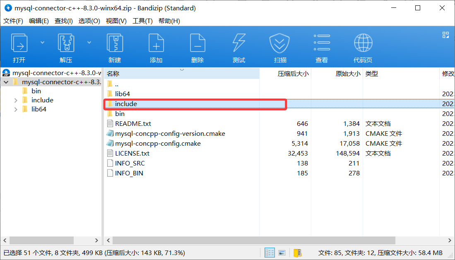The height and width of the screenshot is (260, 455).
Task: Open the dropdown arrow next to 解压
Action: pos(89,43)
